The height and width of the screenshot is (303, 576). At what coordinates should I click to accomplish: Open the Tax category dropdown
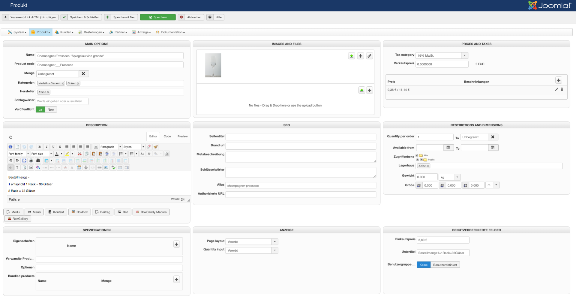coord(465,55)
